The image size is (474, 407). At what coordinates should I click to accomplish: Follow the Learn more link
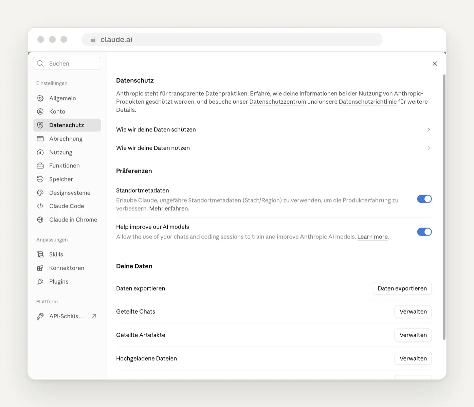(372, 236)
